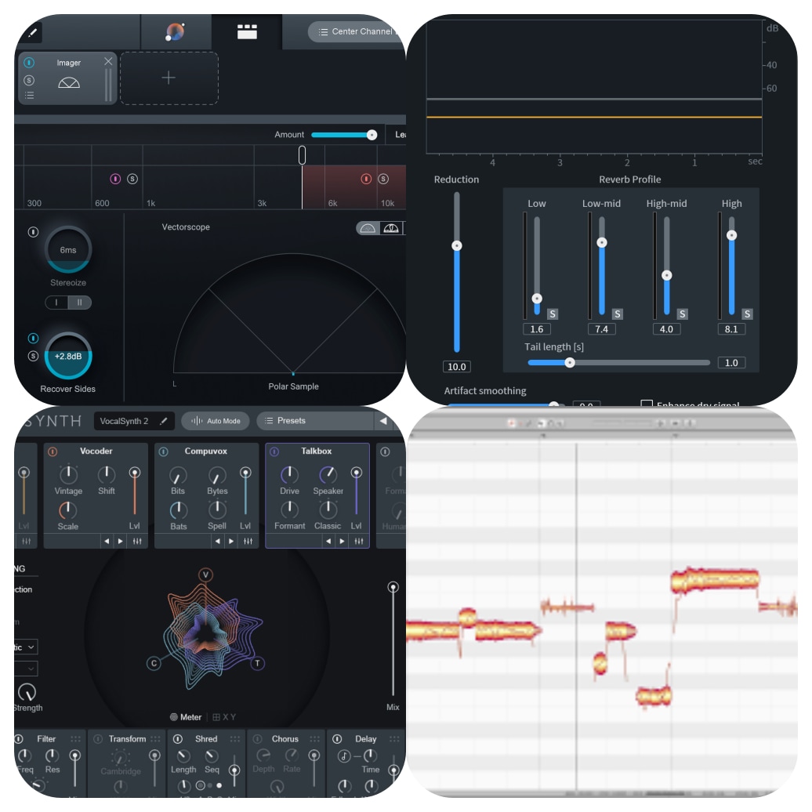Toggle the Talkbox module power button

pos(274,451)
